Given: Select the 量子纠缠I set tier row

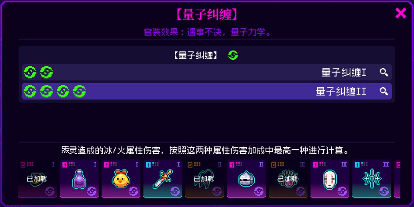Looking at the screenshot, I should point(207,72).
